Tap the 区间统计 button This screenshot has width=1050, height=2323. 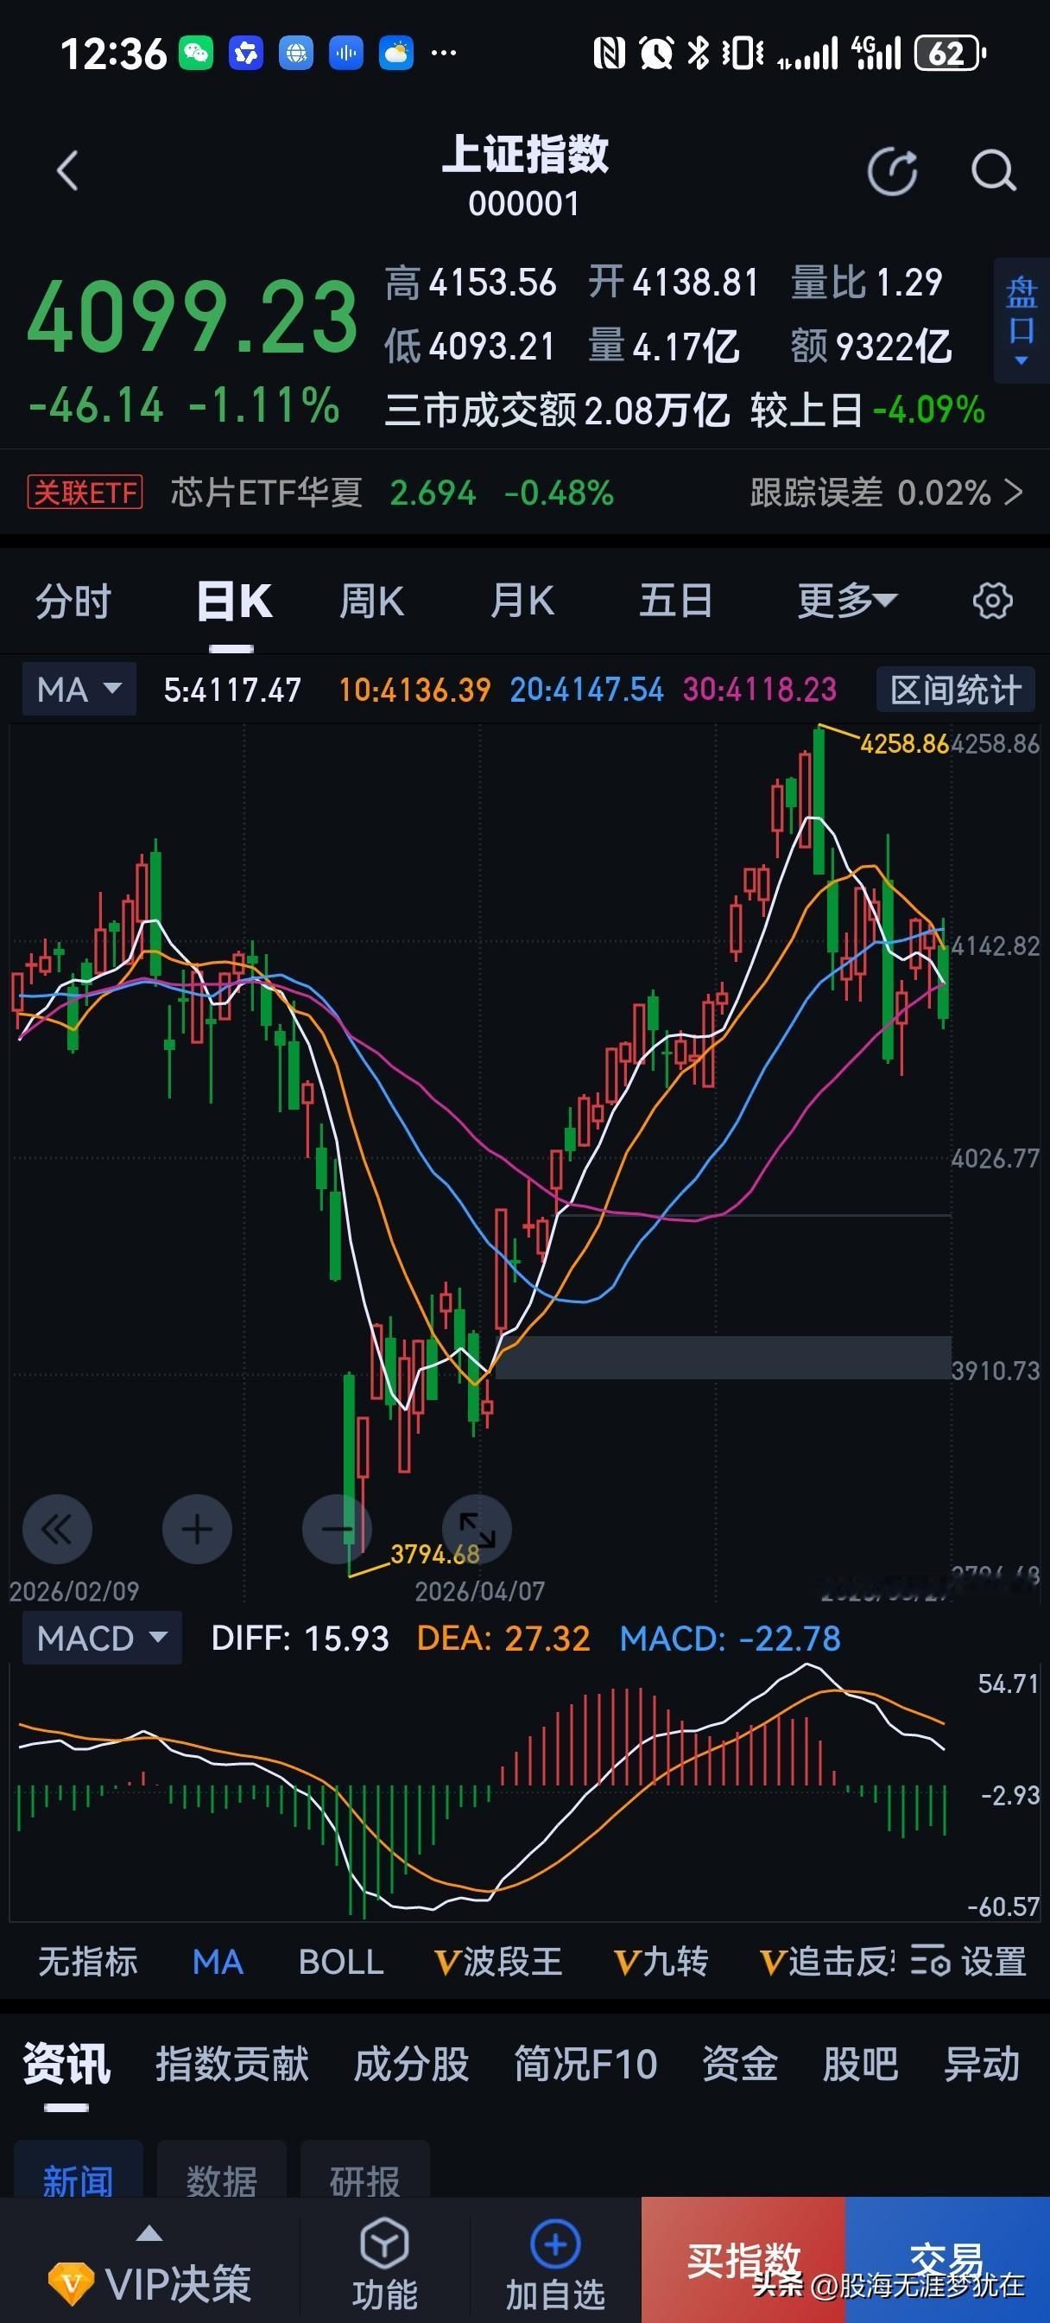955,689
